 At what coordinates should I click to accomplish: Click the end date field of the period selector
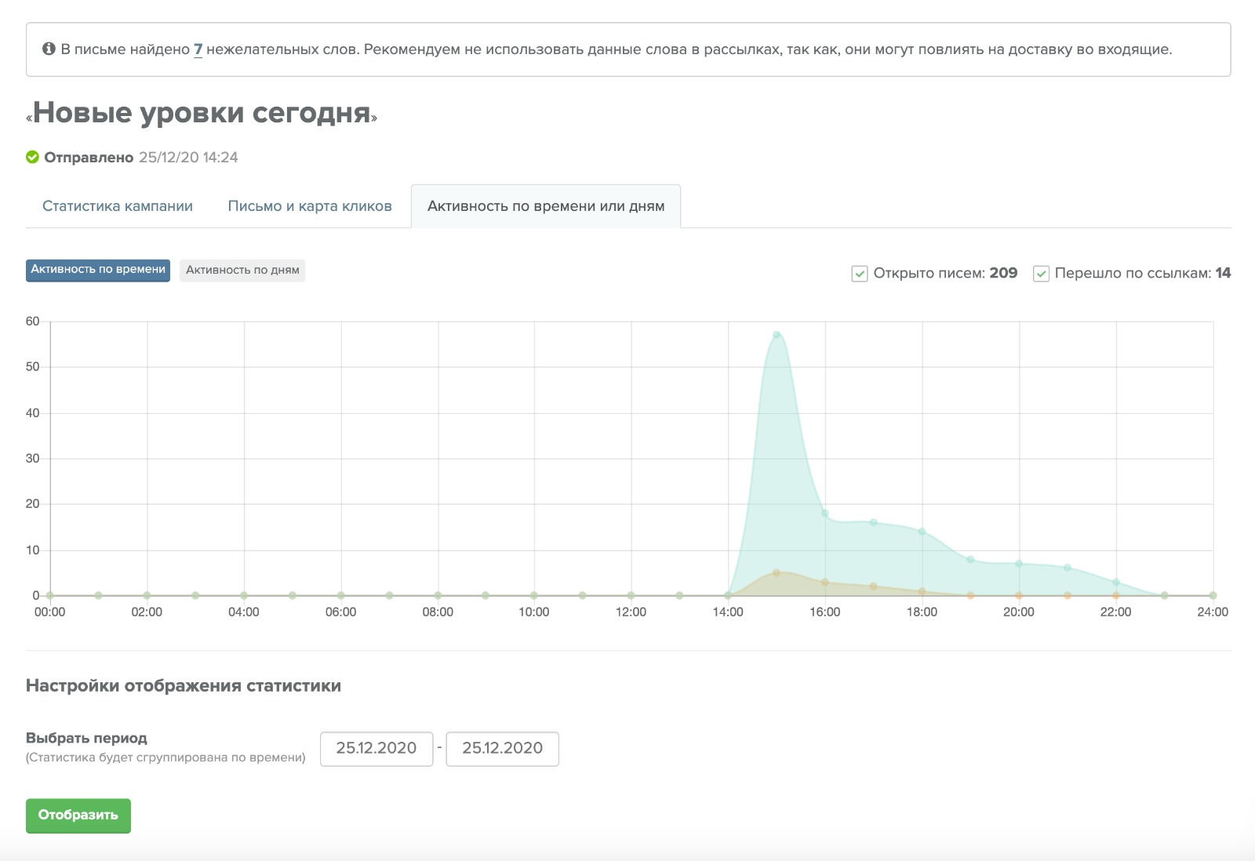click(x=502, y=748)
